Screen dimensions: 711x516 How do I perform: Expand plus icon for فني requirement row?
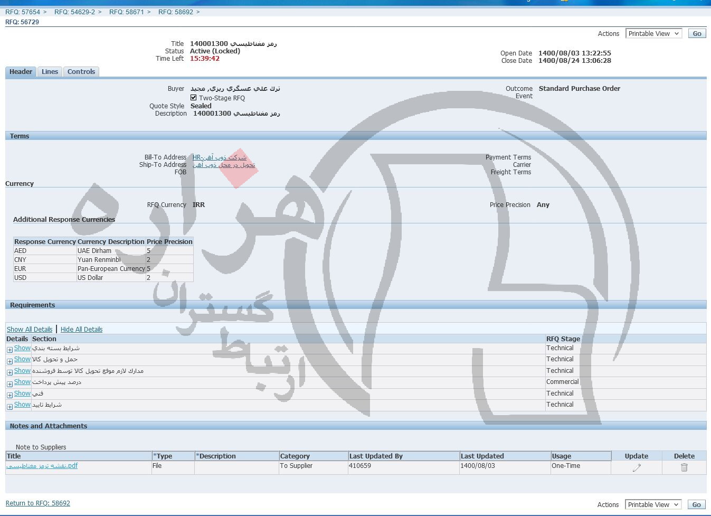[x=10, y=395]
